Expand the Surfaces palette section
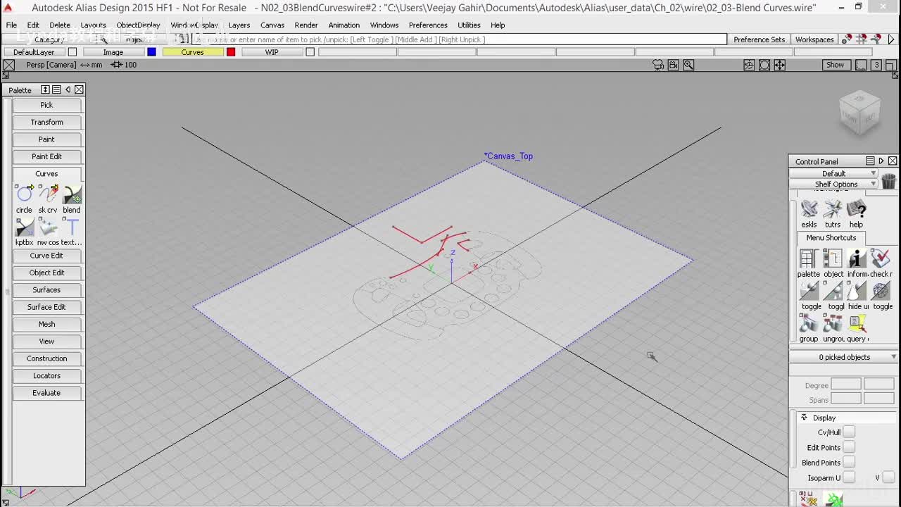This screenshot has height=507, width=901. click(x=46, y=289)
